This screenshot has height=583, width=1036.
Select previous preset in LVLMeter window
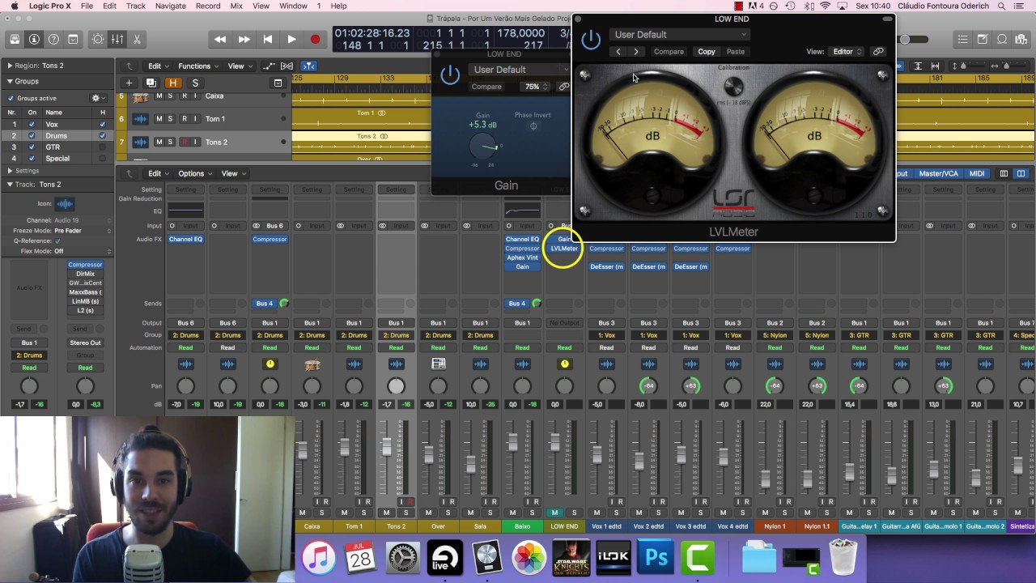tap(618, 51)
